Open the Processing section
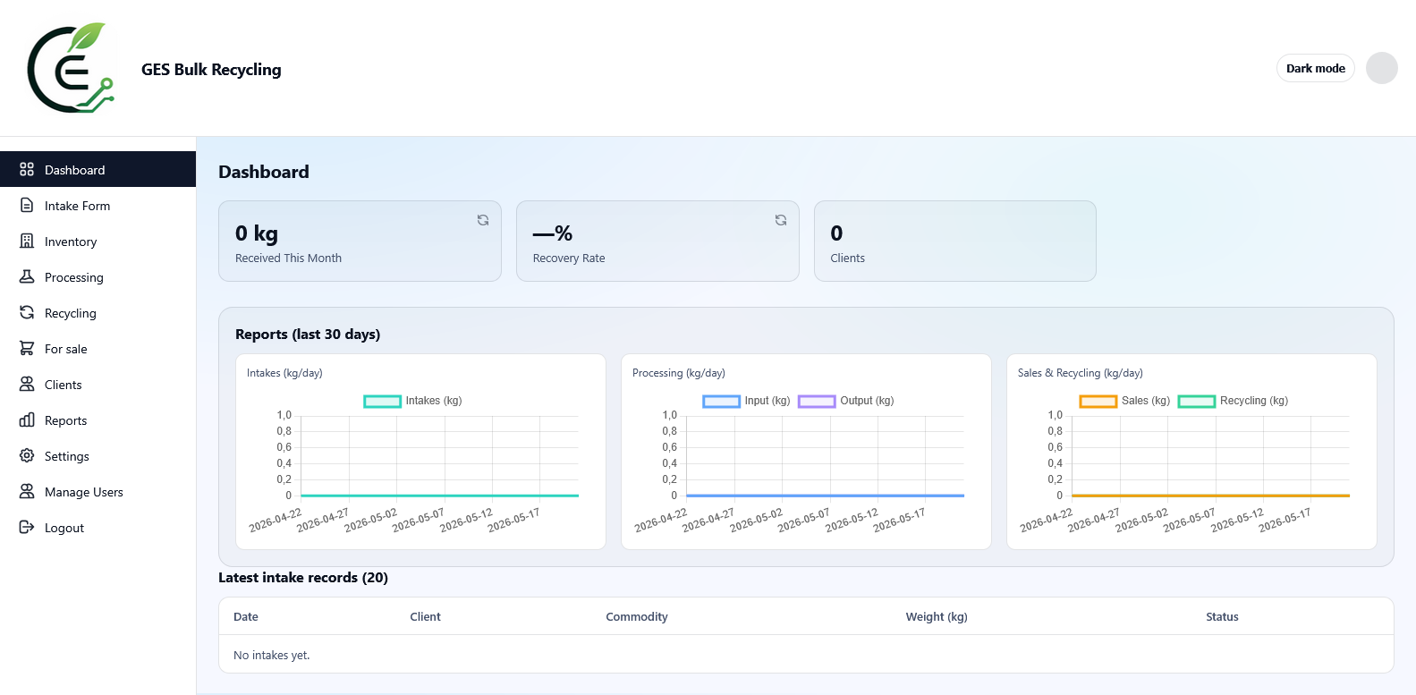 tap(98, 276)
